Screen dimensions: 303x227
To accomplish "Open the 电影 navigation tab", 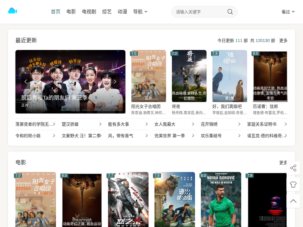I will [x=71, y=12].
